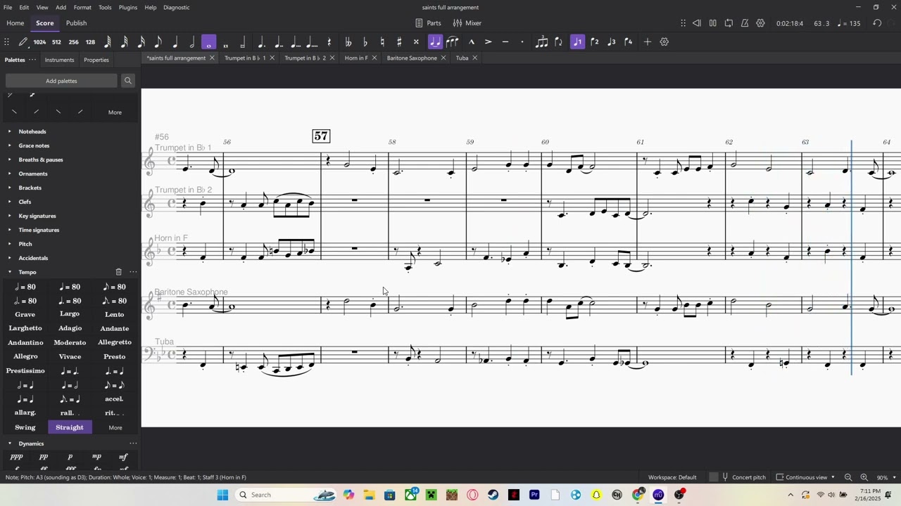
Task: Switch to the Properties panel tab
Action: coord(96,60)
